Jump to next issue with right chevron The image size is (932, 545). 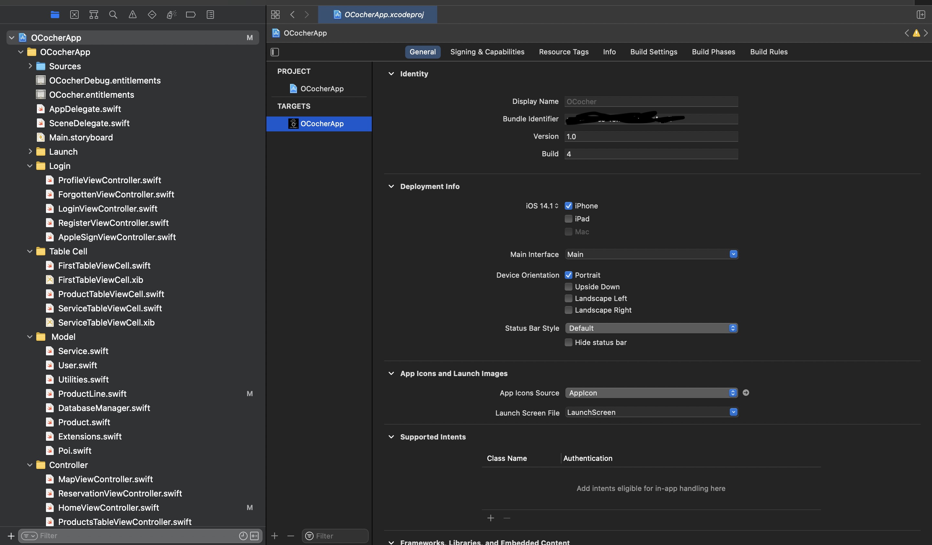click(x=926, y=33)
